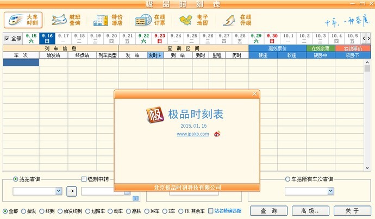Viewport: 375px width, 219px height.
Task: Select the 过路车 filter radio button
Action: point(87,211)
